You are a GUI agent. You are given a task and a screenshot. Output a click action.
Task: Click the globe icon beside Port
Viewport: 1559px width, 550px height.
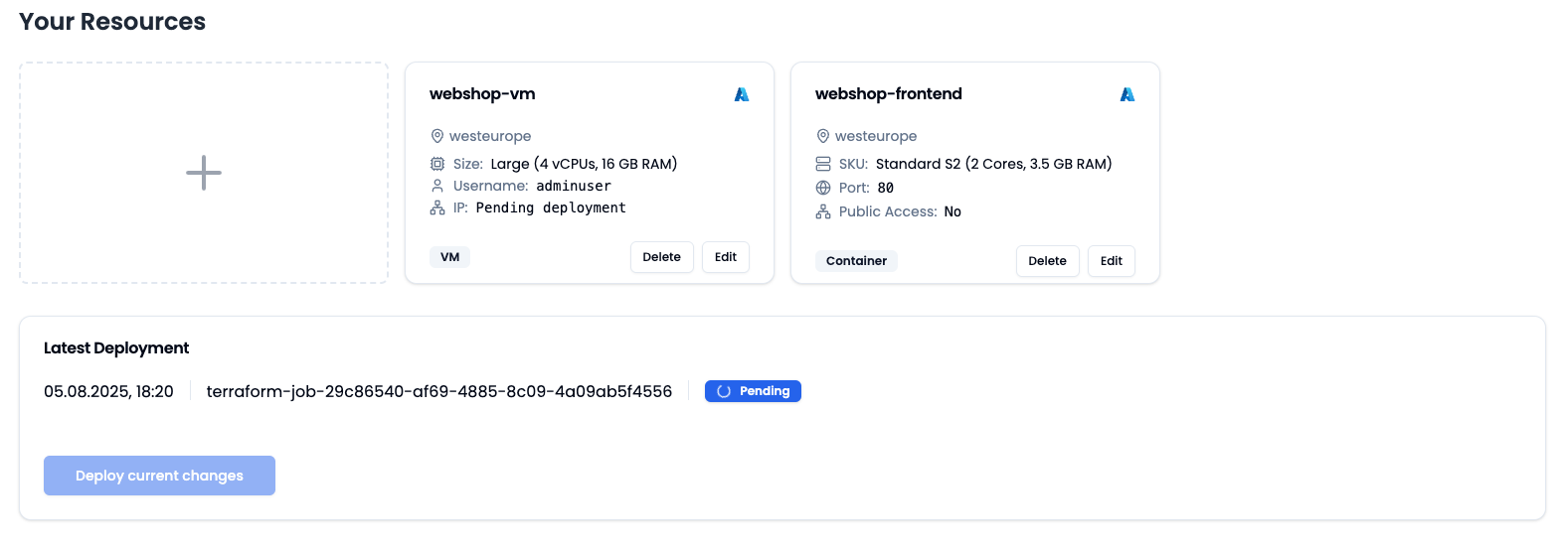tap(822, 188)
